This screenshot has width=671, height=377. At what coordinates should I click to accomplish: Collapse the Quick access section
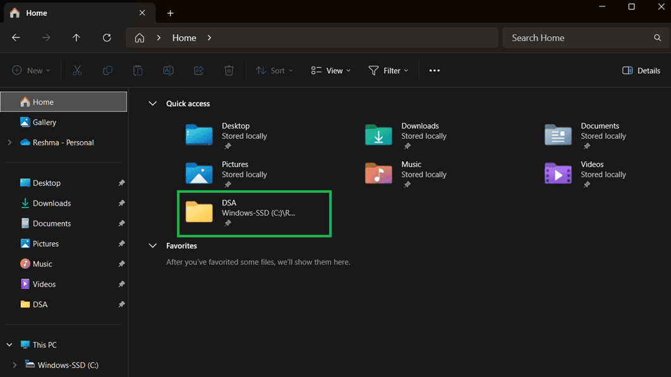point(152,104)
